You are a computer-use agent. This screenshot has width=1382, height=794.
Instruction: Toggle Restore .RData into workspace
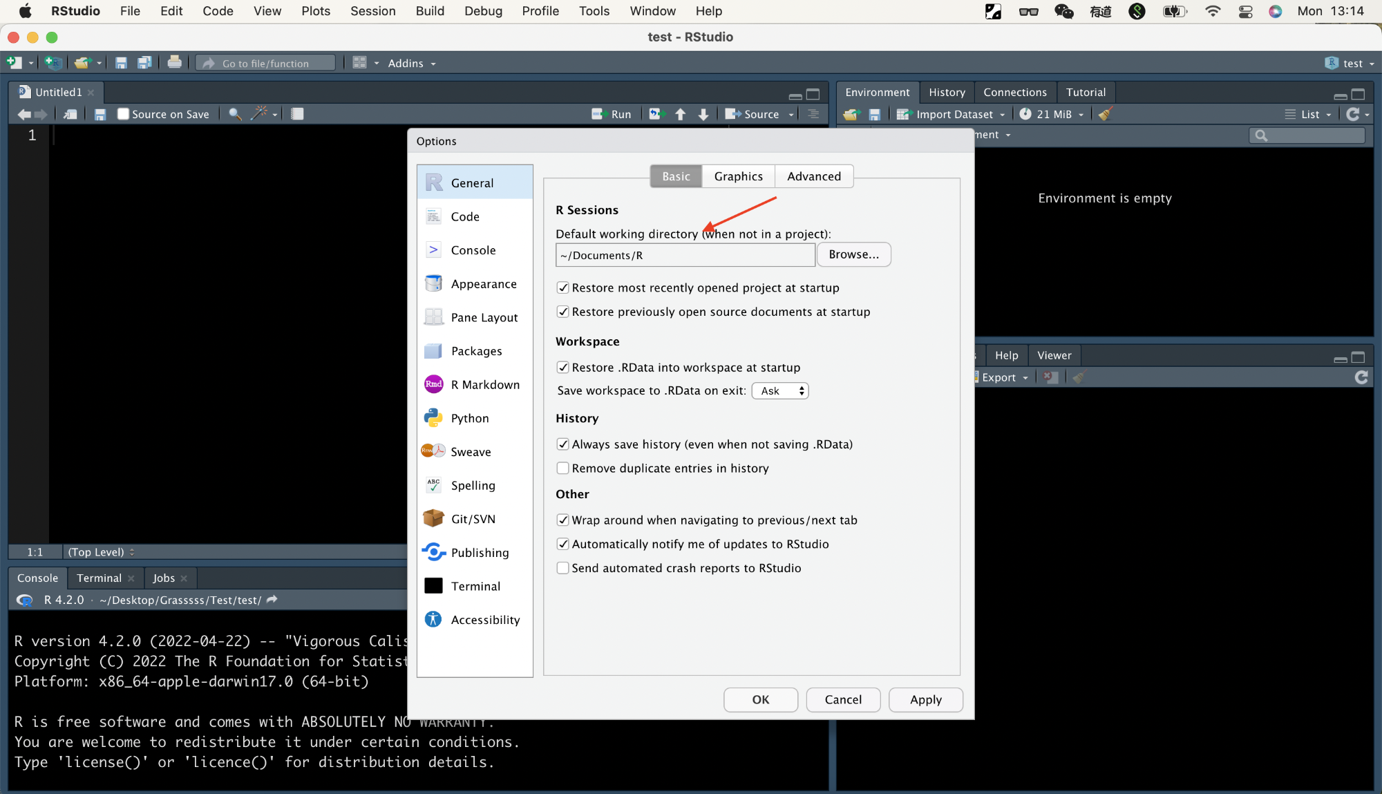tap(562, 368)
